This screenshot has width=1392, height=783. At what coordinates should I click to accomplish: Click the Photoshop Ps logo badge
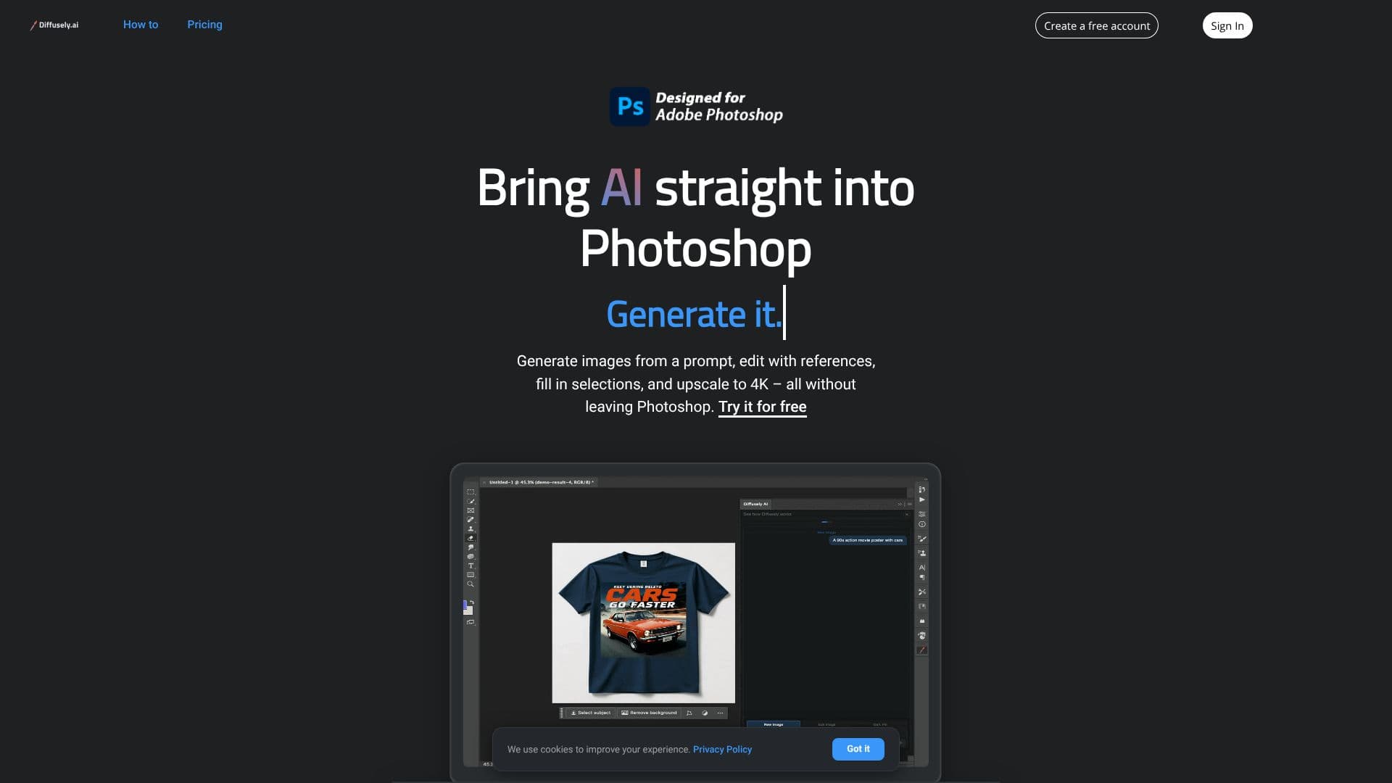coord(629,107)
